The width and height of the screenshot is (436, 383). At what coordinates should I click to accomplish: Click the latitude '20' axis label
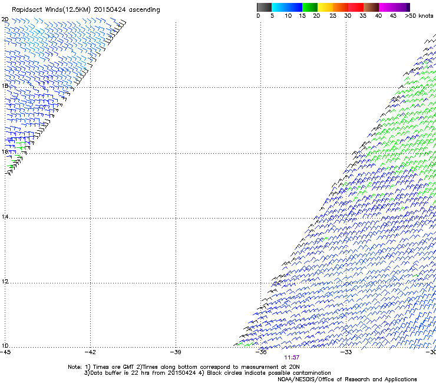click(x=5, y=19)
